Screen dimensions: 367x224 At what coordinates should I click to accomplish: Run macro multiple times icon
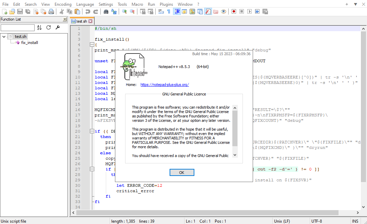click(257, 12)
